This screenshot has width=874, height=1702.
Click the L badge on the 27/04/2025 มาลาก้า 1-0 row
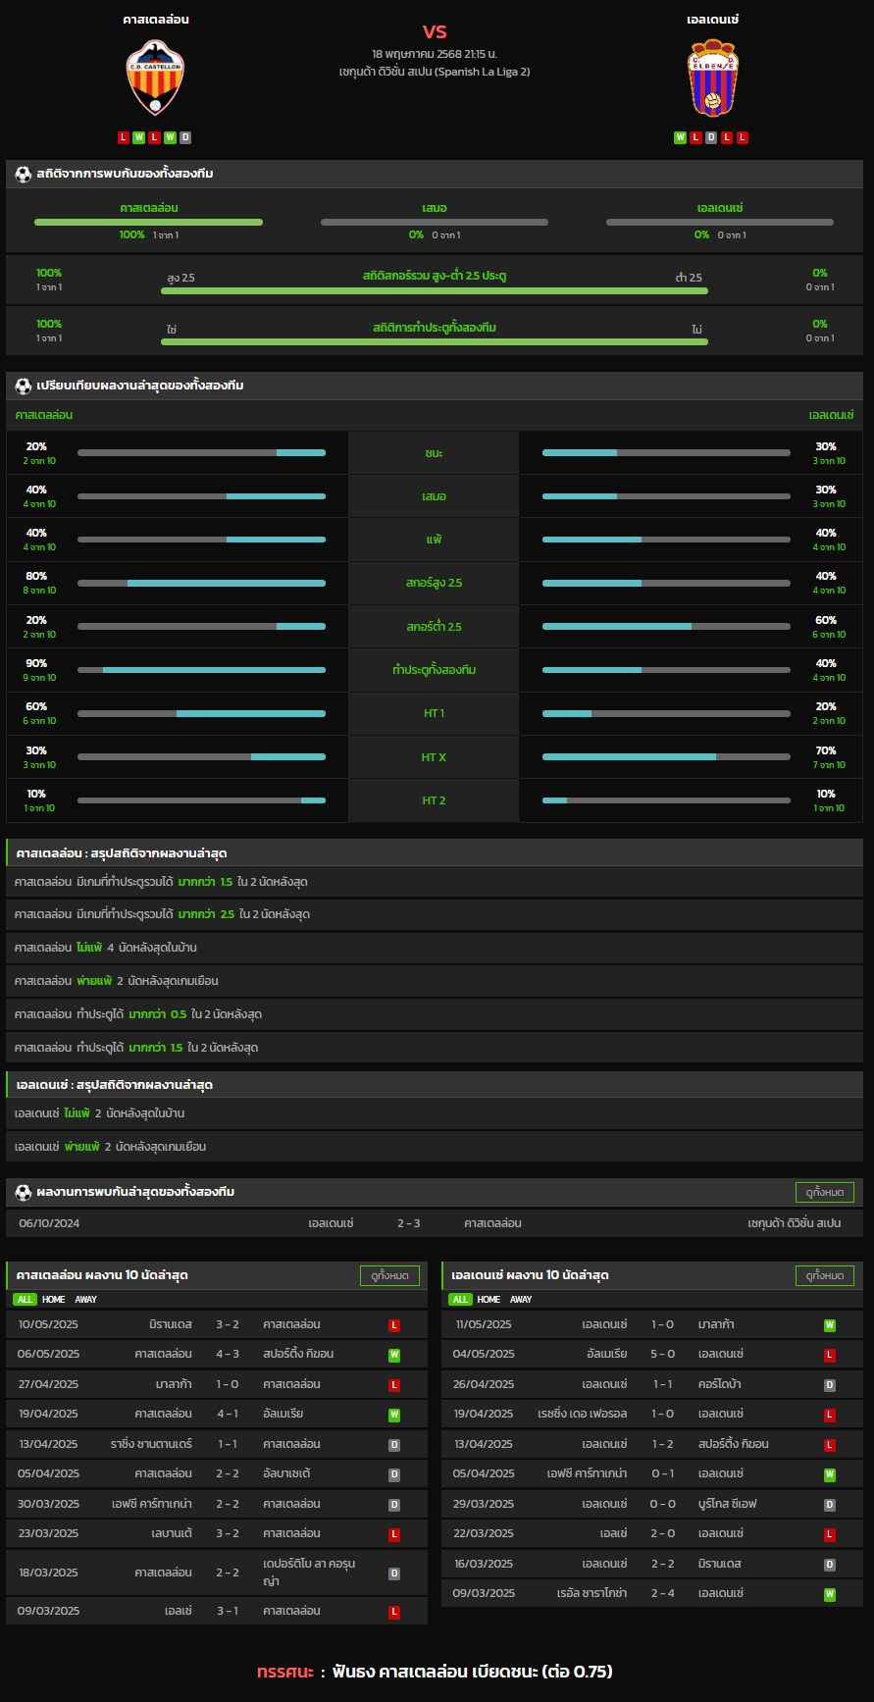click(394, 1385)
